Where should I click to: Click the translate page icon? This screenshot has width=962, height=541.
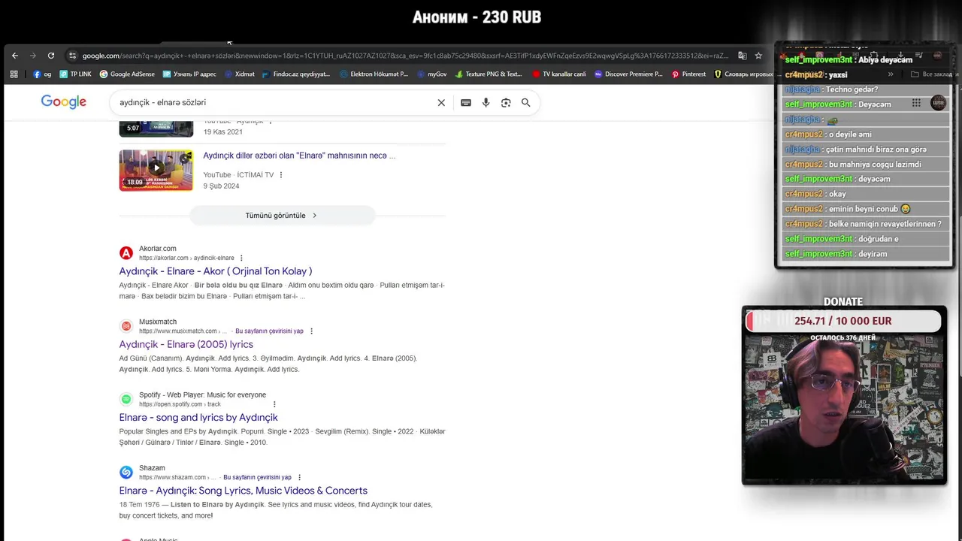tap(743, 56)
